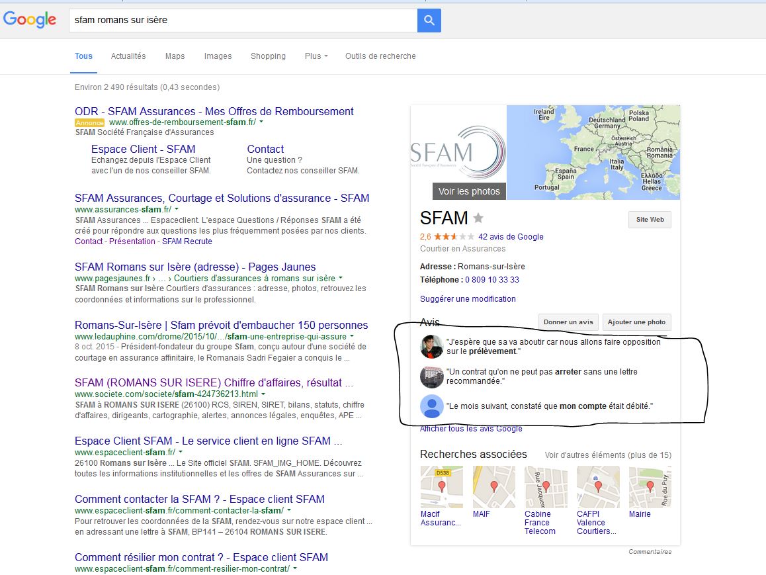Open Suggérer une modification link
Image resolution: width=766 pixels, height=575 pixels.
click(468, 299)
